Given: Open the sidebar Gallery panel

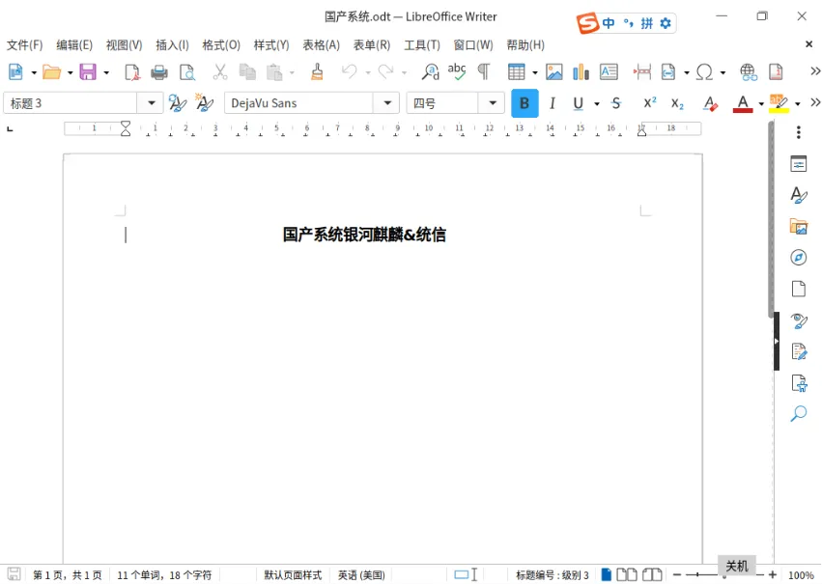Looking at the screenshot, I should tap(799, 227).
